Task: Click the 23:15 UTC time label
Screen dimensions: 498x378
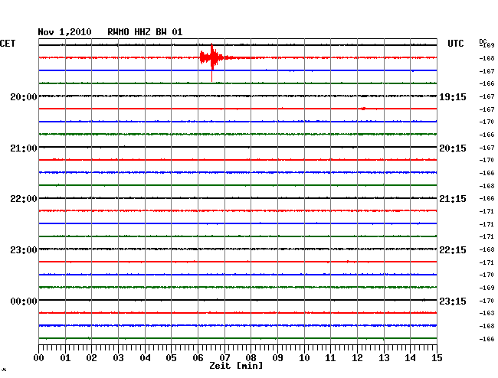Action: (453, 301)
